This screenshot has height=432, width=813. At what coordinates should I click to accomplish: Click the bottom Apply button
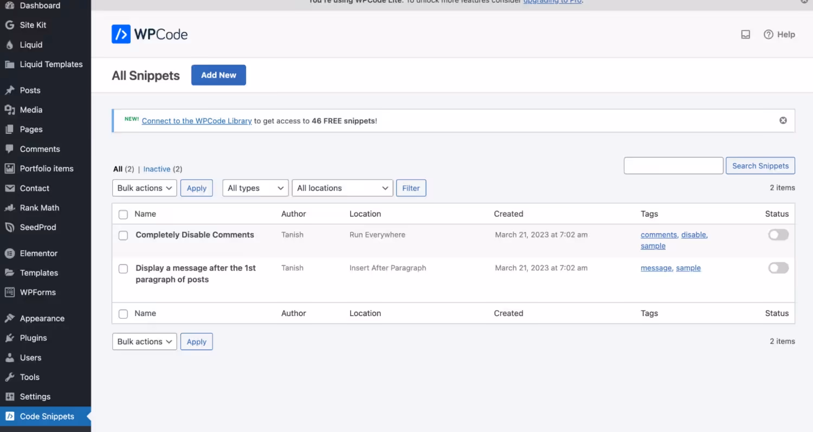click(x=197, y=341)
